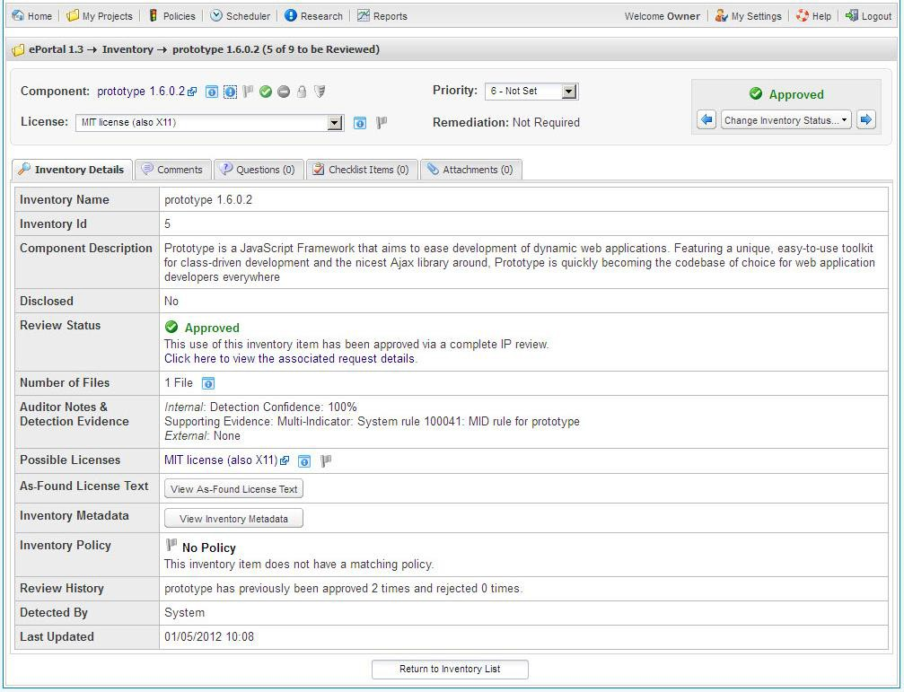The height and width of the screenshot is (692, 904).
Task: Click the padlock icon beside Component
Action: 302,92
